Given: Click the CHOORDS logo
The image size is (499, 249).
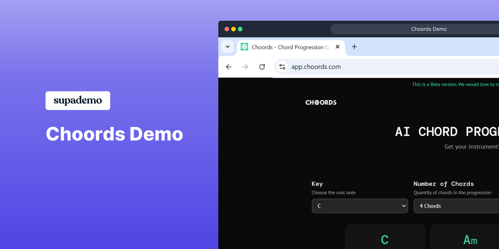Looking at the screenshot, I should tap(321, 103).
